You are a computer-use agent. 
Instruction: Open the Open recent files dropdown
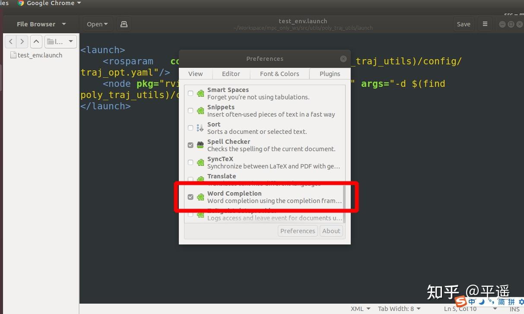pyautogui.click(x=97, y=24)
